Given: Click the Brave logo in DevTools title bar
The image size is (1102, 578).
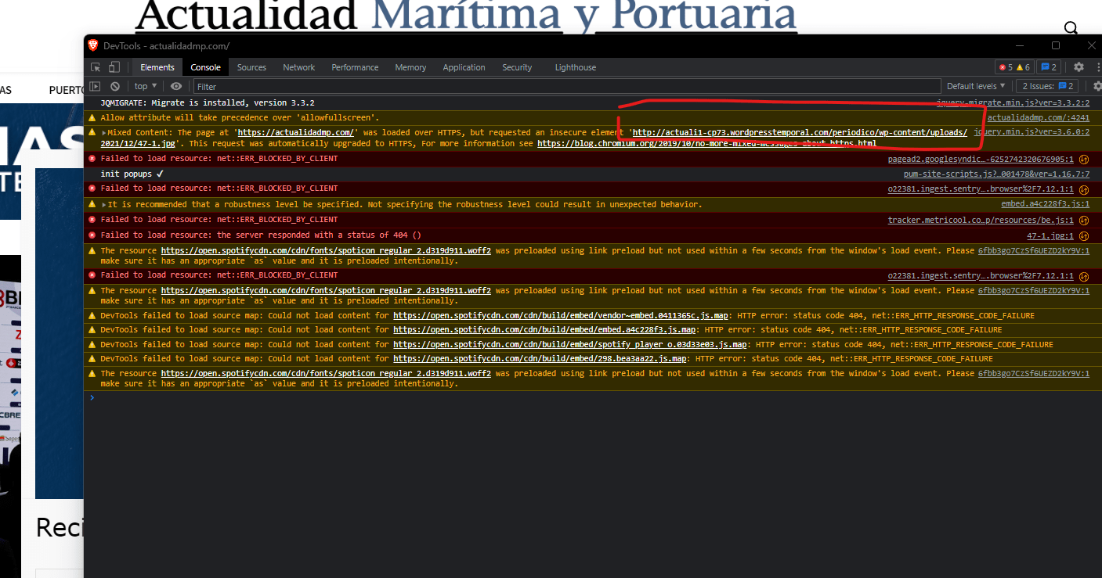Looking at the screenshot, I should [93, 45].
